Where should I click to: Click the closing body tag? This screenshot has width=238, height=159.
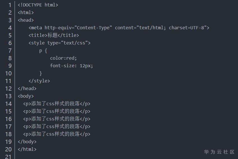27,142
